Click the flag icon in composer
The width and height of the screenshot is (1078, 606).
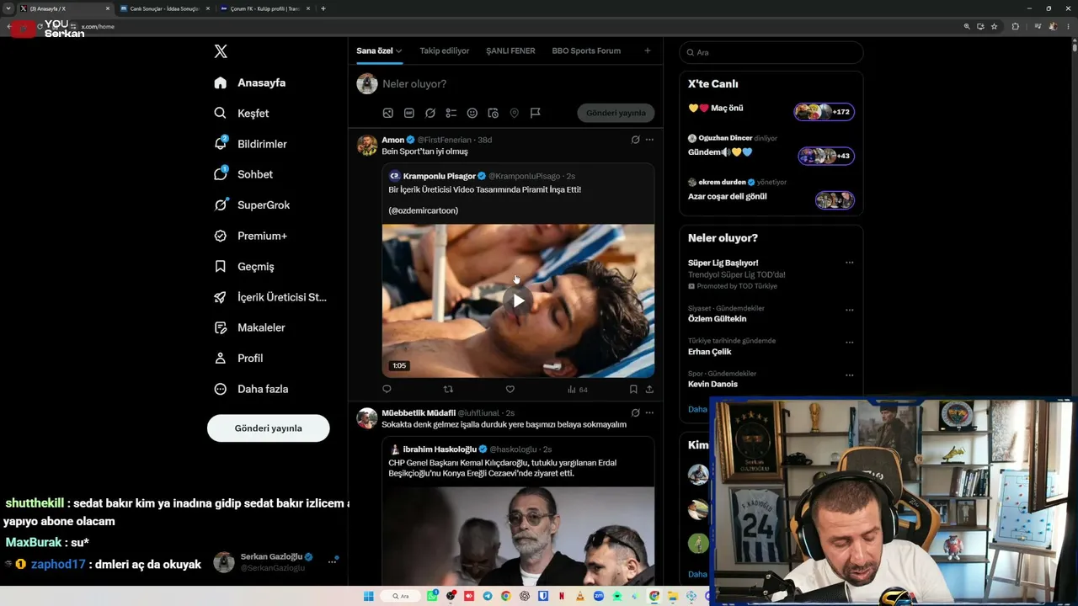pos(535,113)
